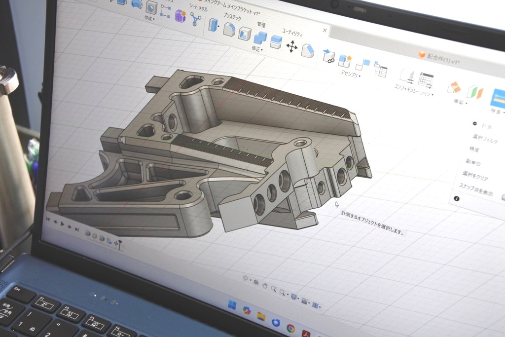This screenshot has width=505, height=337.
Task: Click the Pan hand navigation icon
Action: pos(265,285)
